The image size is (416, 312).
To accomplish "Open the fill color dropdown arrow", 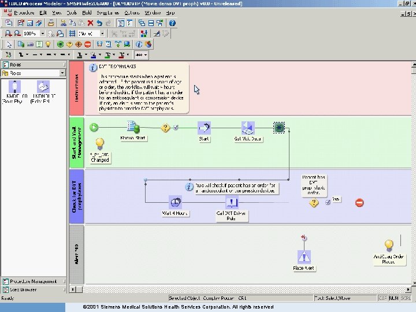I will [100, 55].
